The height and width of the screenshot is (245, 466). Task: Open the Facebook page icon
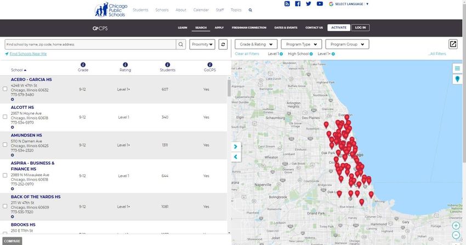point(298,4)
